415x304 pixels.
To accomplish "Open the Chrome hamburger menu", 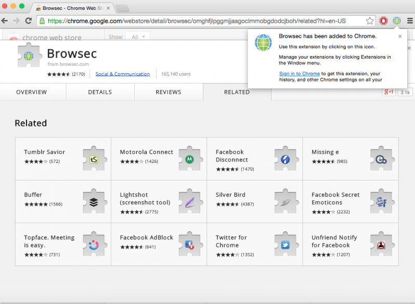I will (410, 21).
